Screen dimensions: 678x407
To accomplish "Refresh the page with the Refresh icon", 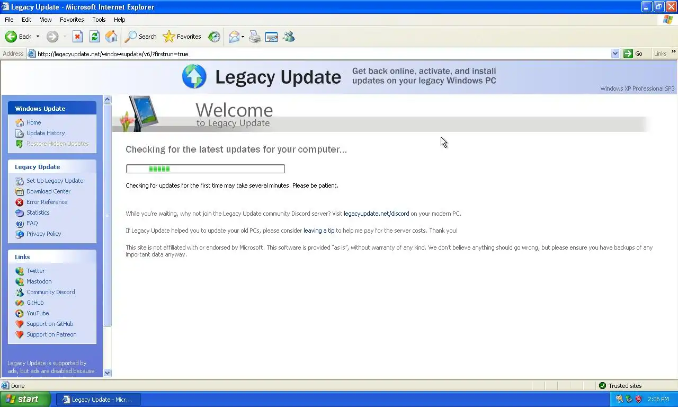I will click(x=94, y=37).
